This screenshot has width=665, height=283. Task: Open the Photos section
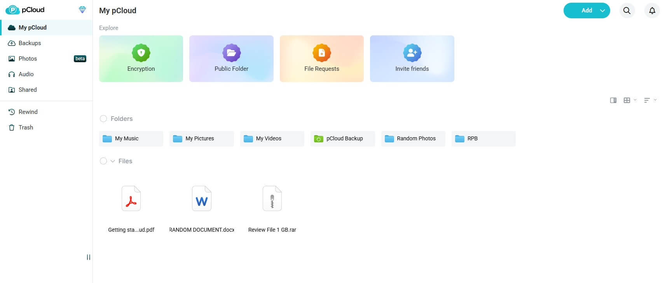click(x=46, y=59)
